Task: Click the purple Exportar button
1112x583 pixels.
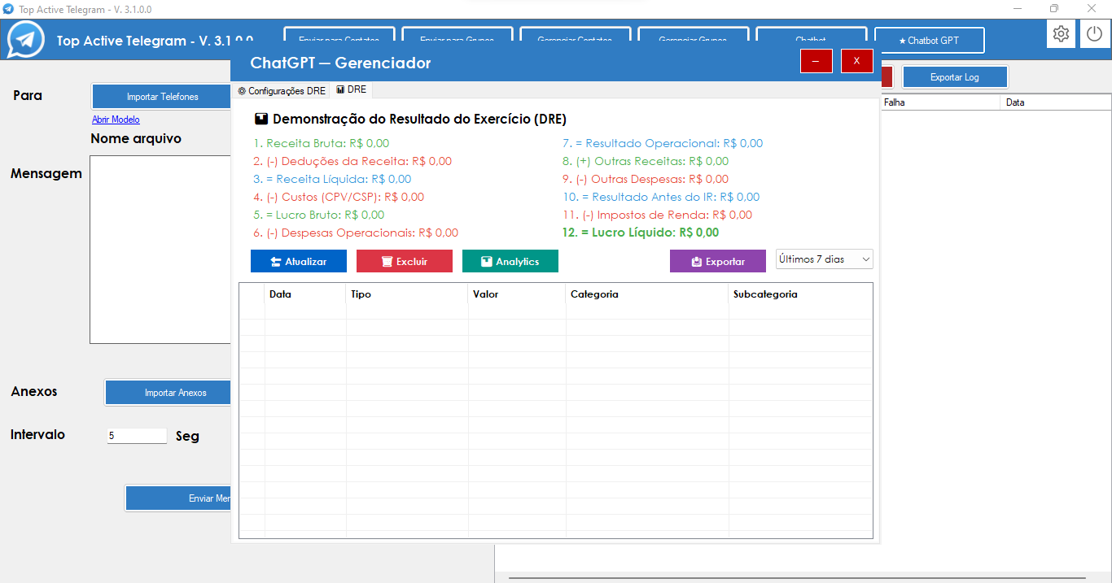Action: pyautogui.click(x=717, y=261)
